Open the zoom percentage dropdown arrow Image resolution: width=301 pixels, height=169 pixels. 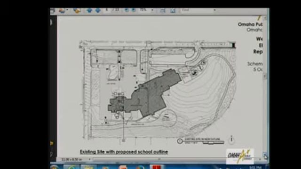point(152,10)
